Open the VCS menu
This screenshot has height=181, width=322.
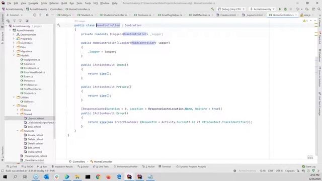[96, 3]
